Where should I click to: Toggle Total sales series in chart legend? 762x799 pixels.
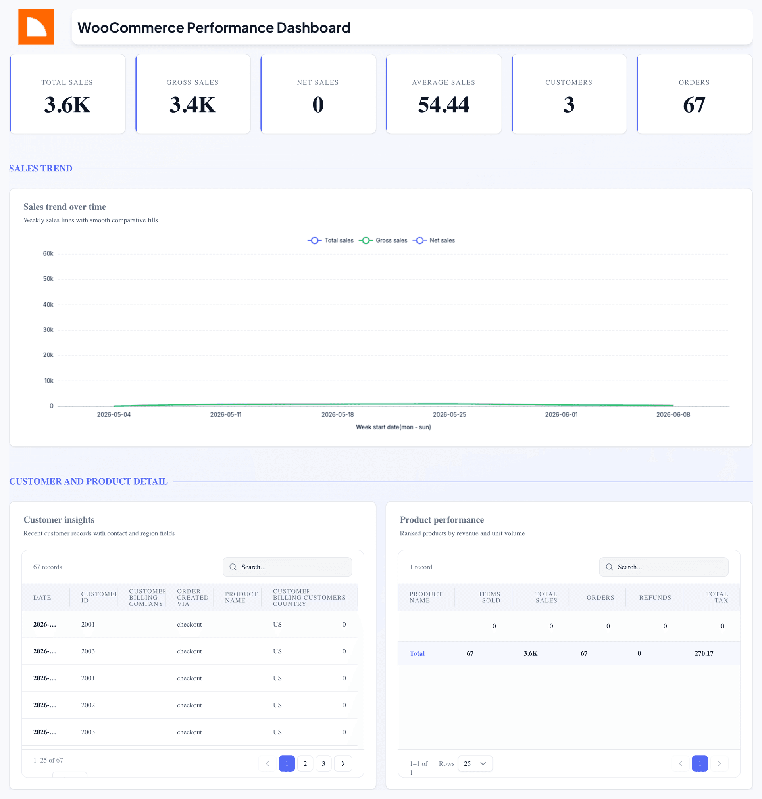(x=331, y=240)
